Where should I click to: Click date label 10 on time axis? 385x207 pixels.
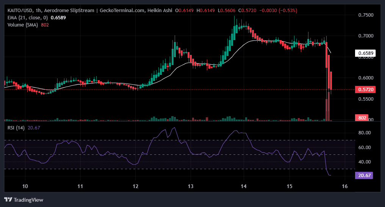tap(25, 186)
